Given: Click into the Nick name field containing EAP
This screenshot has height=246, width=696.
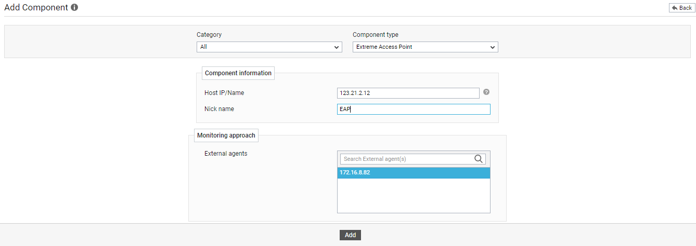Looking at the screenshot, I should [x=414, y=109].
